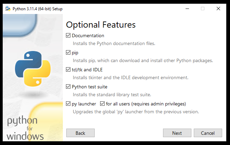The image size is (230, 145).
Task: Uncheck the Python test suite checkbox
Action: click(x=68, y=87)
